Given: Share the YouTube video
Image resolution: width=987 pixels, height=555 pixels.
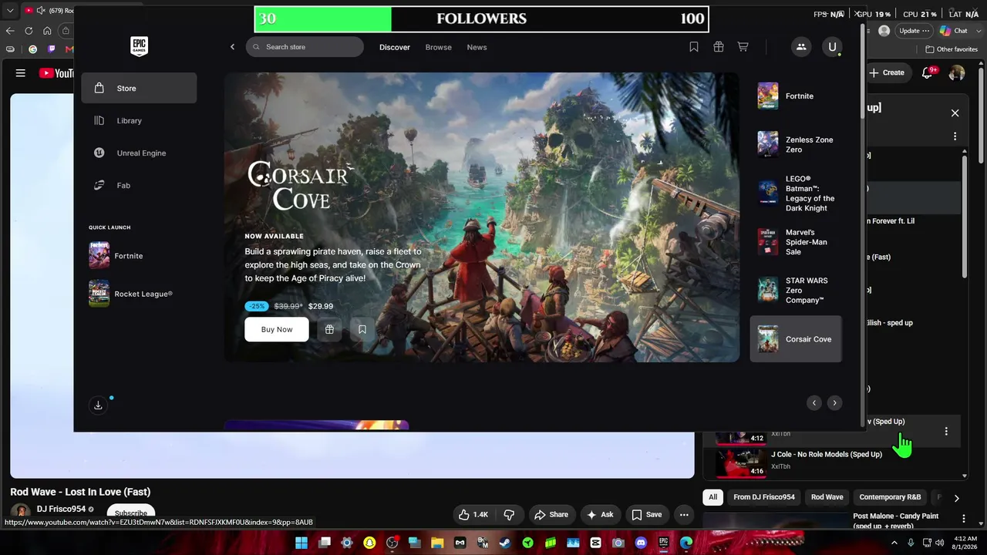Looking at the screenshot, I should point(552,515).
